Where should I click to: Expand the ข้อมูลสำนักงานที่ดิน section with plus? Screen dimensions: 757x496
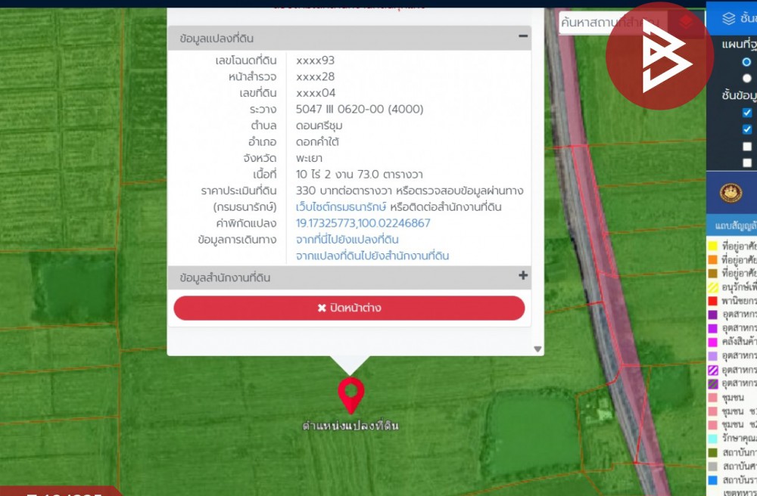522,276
